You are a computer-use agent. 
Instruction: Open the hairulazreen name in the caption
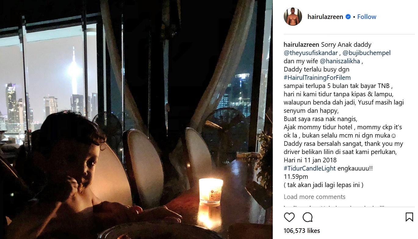[301, 45]
